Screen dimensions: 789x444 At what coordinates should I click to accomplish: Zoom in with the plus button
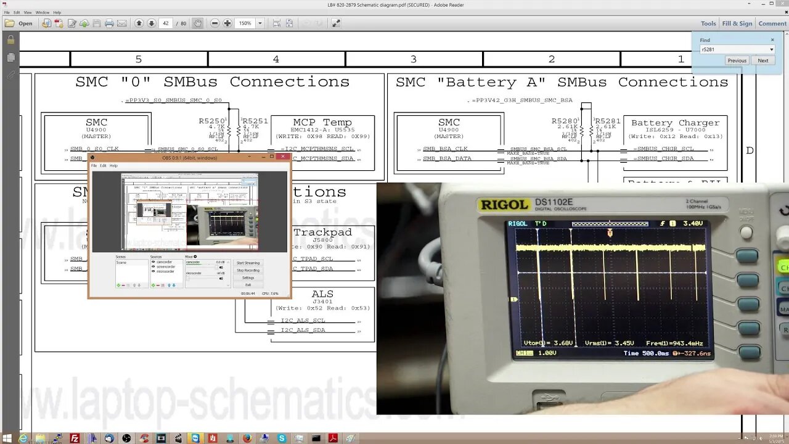click(227, 23)
